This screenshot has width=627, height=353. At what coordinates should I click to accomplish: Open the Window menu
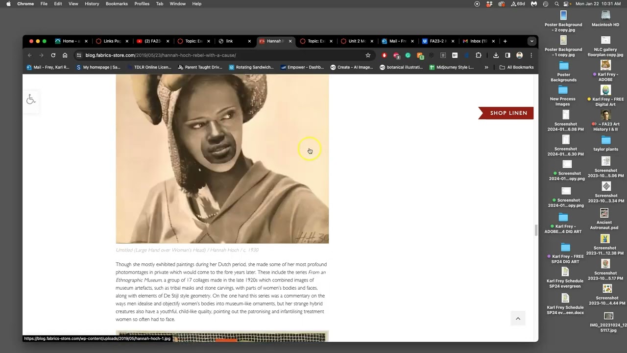(177, 3)
